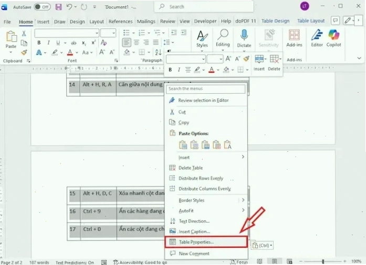This screenshot has height=265, width=366.
Task: Open mini toolbar font name dropdown
Action: click(203, 59)
